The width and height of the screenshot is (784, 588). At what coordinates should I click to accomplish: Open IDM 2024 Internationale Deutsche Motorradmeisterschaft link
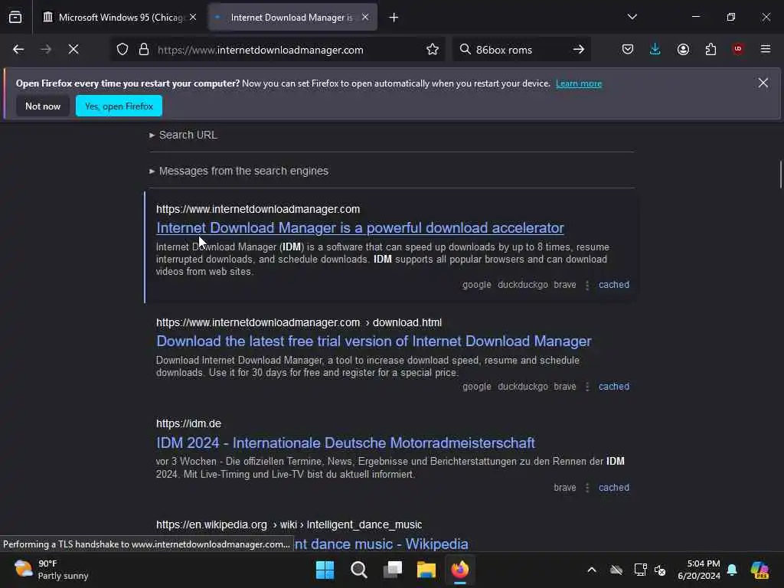coord(345,443)
